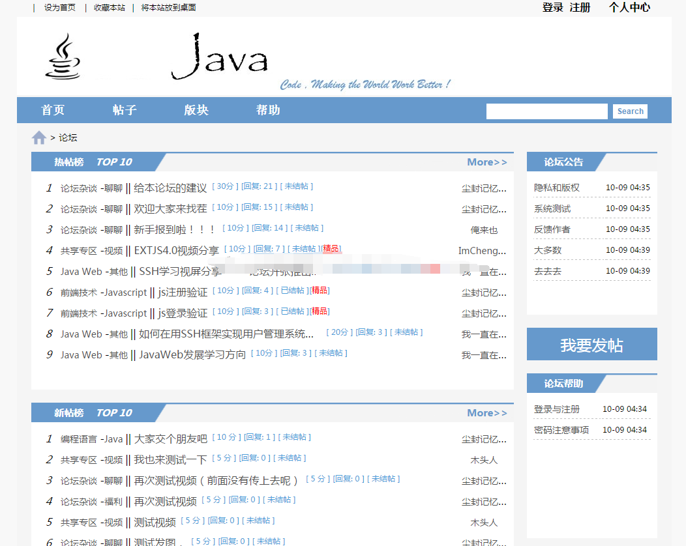Open post 给本论坛的建议
The height and width of the screenshot is (546, 686).
coord(170,188)
